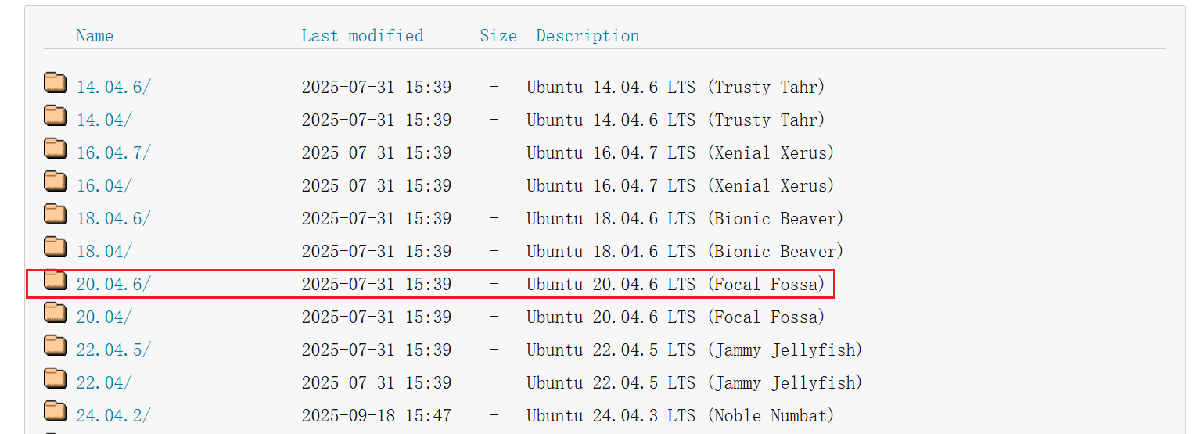
Task: Click the folder icon beside 14.04.6/
Action: [x=55, y=83]
